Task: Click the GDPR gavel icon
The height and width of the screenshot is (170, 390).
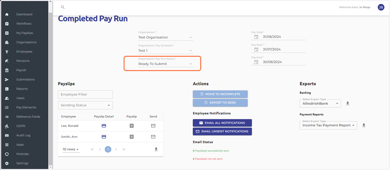Action: click(7, 126)
